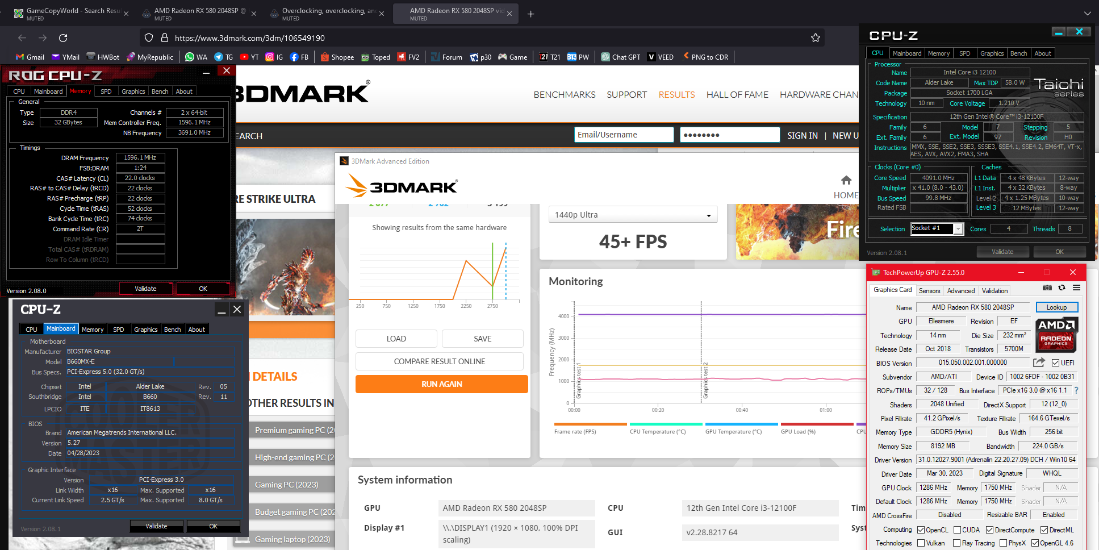This screenshot has height=550, width=1099.
Task: Toggle the Ray Tracing checkbox
Action: [957, 543]
